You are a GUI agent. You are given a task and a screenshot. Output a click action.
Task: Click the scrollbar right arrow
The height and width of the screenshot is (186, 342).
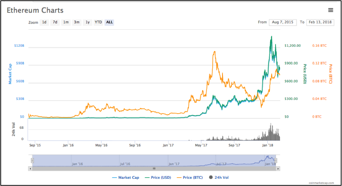pos(278,169)
